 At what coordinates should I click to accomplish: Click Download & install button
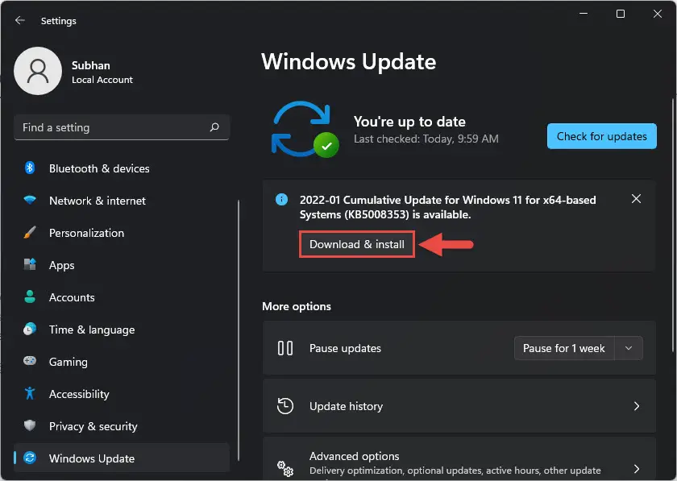click(356, 244)
